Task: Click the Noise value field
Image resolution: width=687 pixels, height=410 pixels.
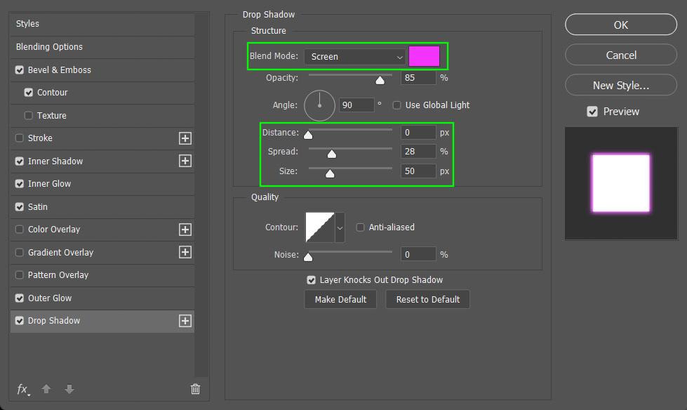Action: pos(418,254)
